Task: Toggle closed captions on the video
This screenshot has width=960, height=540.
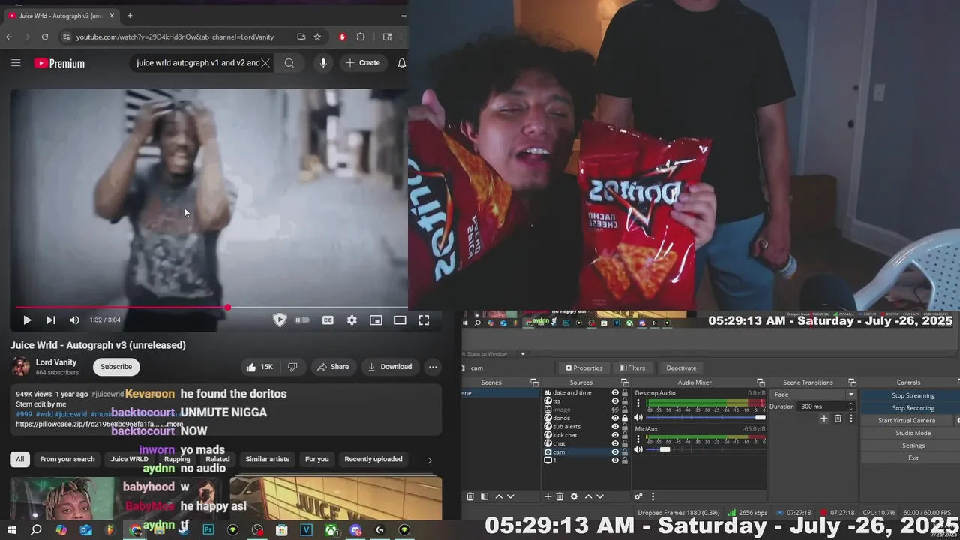Action: tap(328, 320)
